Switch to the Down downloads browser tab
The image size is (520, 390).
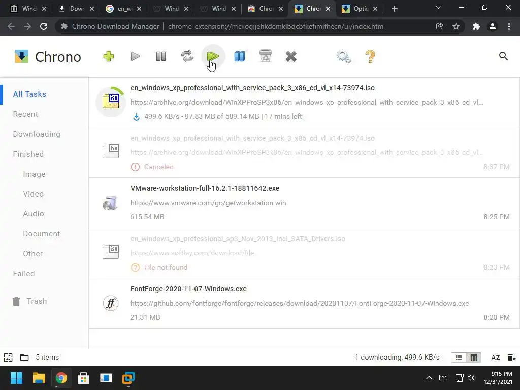pyautogui.click(x=76, y=9)
